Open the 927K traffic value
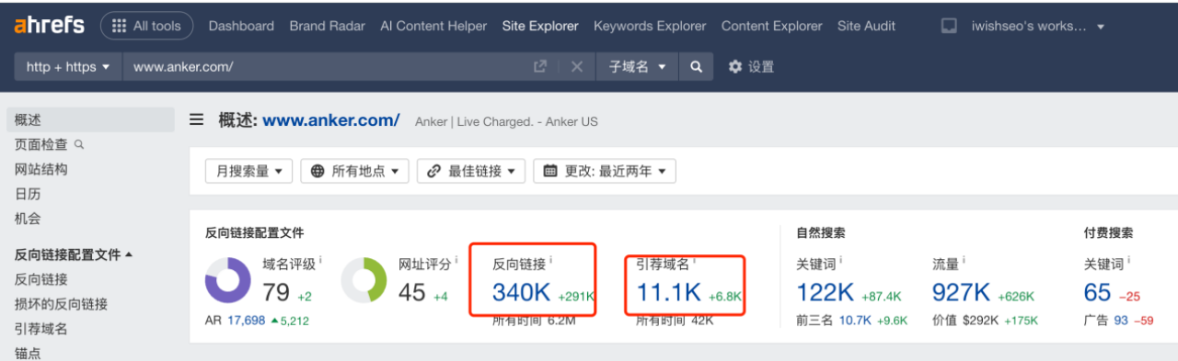Screen dimensions: 1178x361 pos(962,293)
